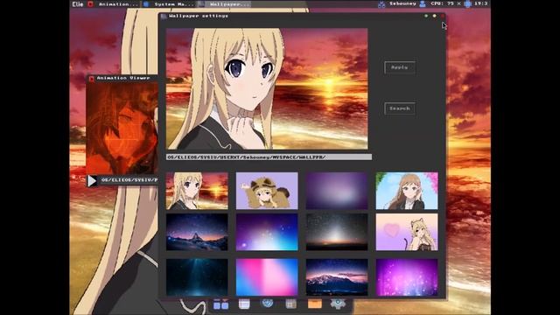Select the brown-haired girl blue sky thumbnail
The width and height of the screenshot is (560, 315).
pos(407,191)
